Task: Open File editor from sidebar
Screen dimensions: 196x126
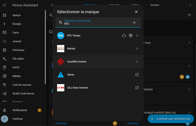Action: pos(23,59)
